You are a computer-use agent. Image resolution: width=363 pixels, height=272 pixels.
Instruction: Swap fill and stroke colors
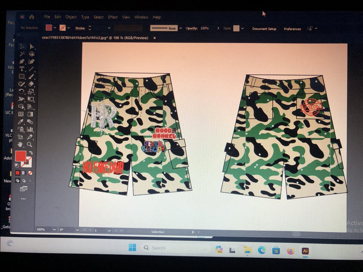32,152
